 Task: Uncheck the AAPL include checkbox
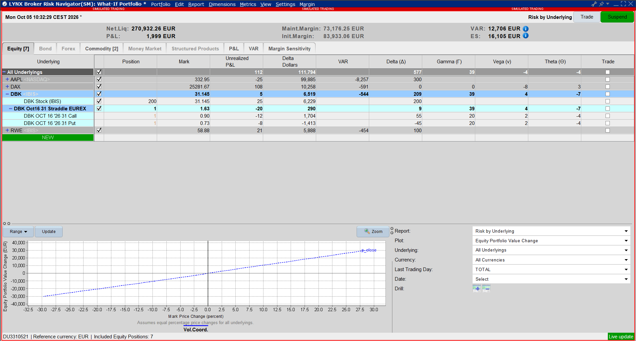pos(99,79)
